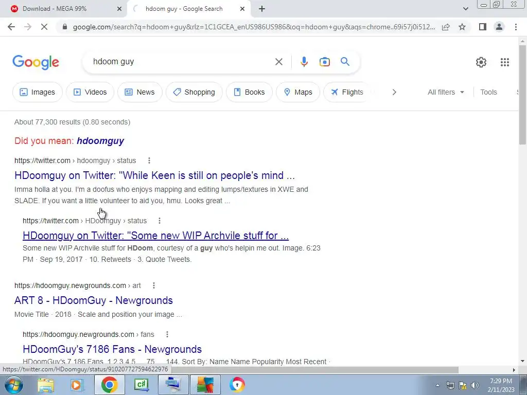Switch to the Chrome taskbar icon
Screen dimensions: 527x395
coord(109,385)
